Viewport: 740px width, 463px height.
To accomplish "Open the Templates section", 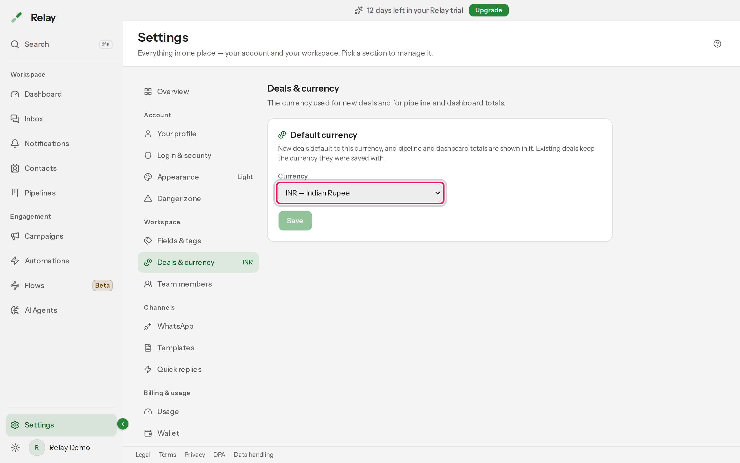I will point(198,348).
